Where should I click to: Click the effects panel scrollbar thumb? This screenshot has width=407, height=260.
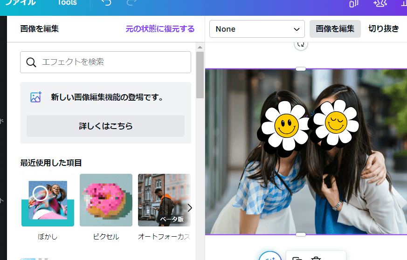coord(200,75)
